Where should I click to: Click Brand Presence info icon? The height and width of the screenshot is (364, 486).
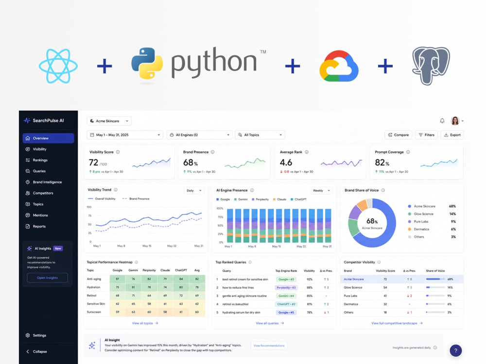[x=213, y=152]
